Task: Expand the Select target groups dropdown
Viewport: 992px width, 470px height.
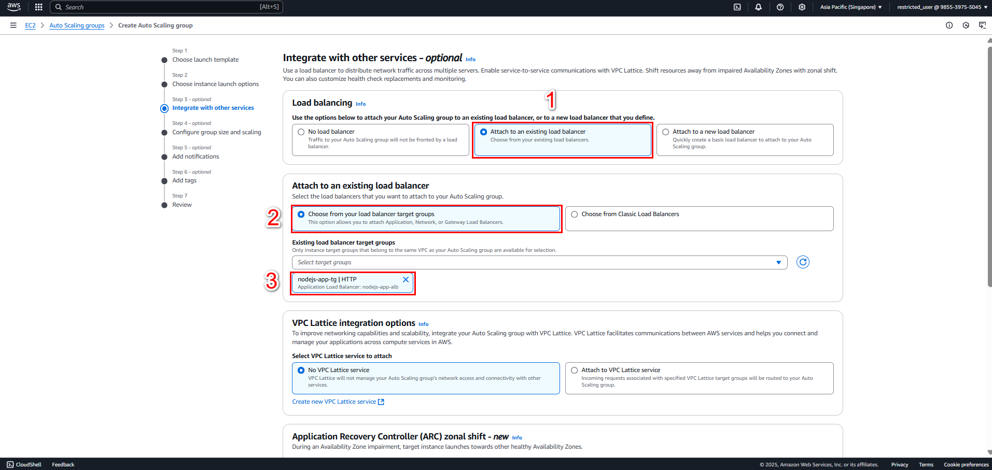Action: pyautogui.click(x=539, y=262)
